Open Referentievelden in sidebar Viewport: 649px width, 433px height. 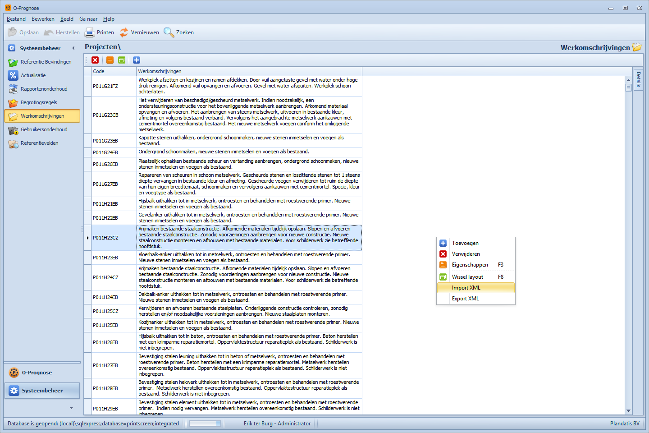coord(42,143)
